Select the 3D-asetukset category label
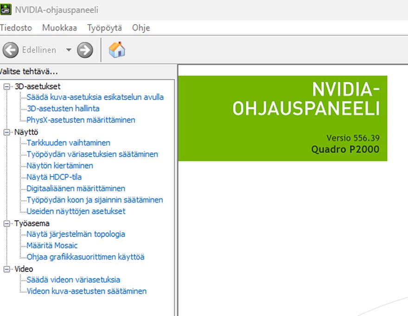Image resolution: width=408 pixels, height=316 pixels. (38, 86)
